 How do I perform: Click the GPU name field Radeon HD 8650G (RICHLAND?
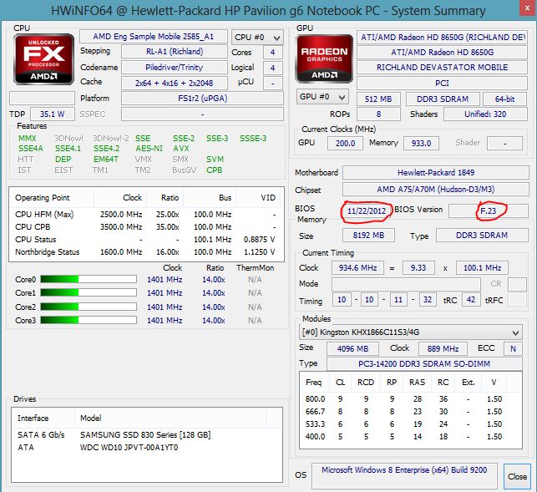click(442, 37)
